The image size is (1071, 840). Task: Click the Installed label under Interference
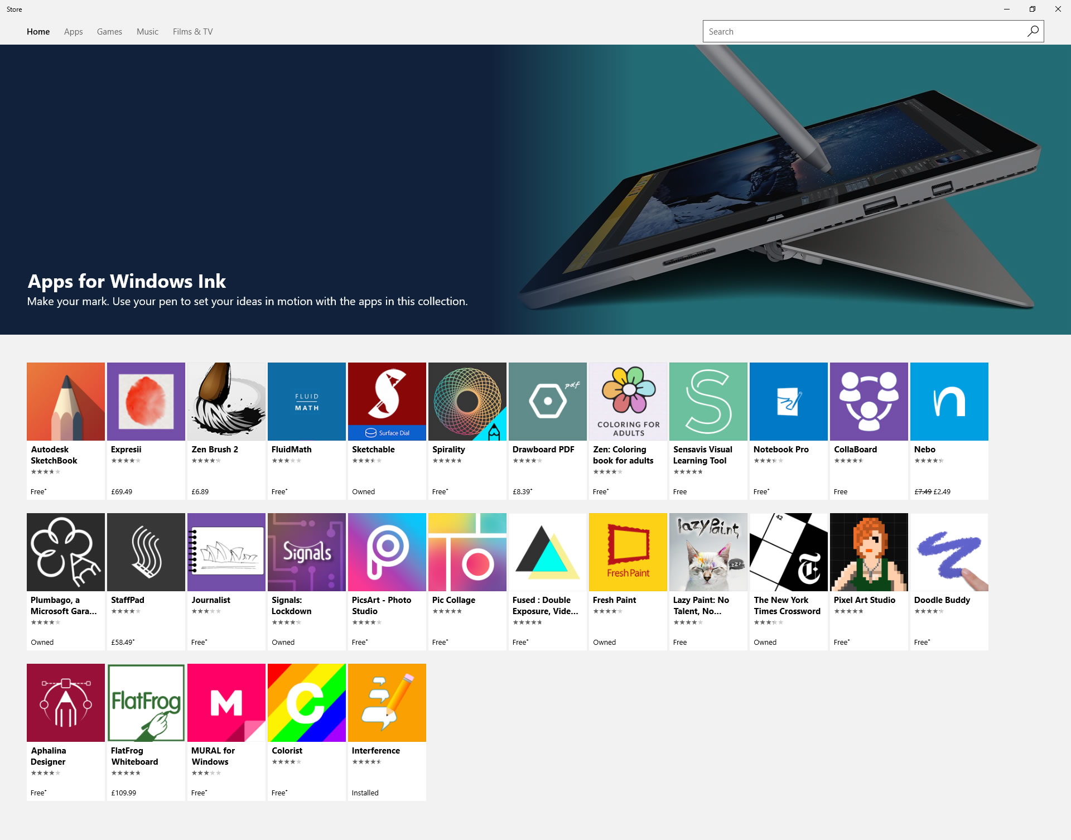click(x=365, y=793)
